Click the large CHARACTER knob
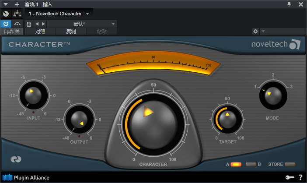 click(153, 125)
